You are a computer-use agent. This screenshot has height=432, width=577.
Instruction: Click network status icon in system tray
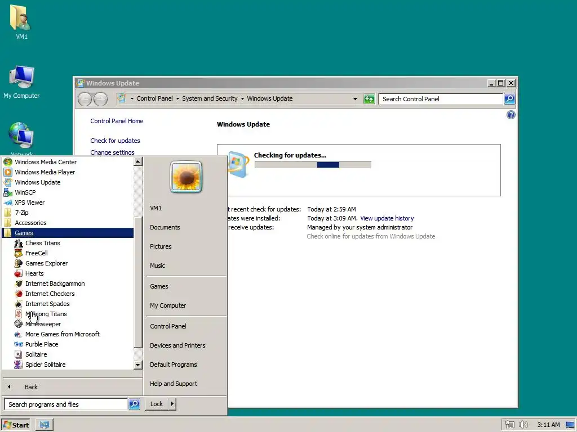click(509, 425)
